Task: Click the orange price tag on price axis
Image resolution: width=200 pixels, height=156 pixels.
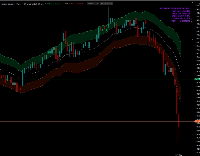Action: tap(197, 121)
